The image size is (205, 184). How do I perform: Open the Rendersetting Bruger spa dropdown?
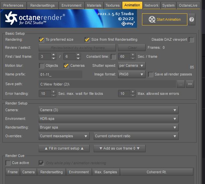point(109,128)
